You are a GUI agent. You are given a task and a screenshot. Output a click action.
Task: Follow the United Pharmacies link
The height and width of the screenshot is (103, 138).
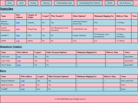18,29
